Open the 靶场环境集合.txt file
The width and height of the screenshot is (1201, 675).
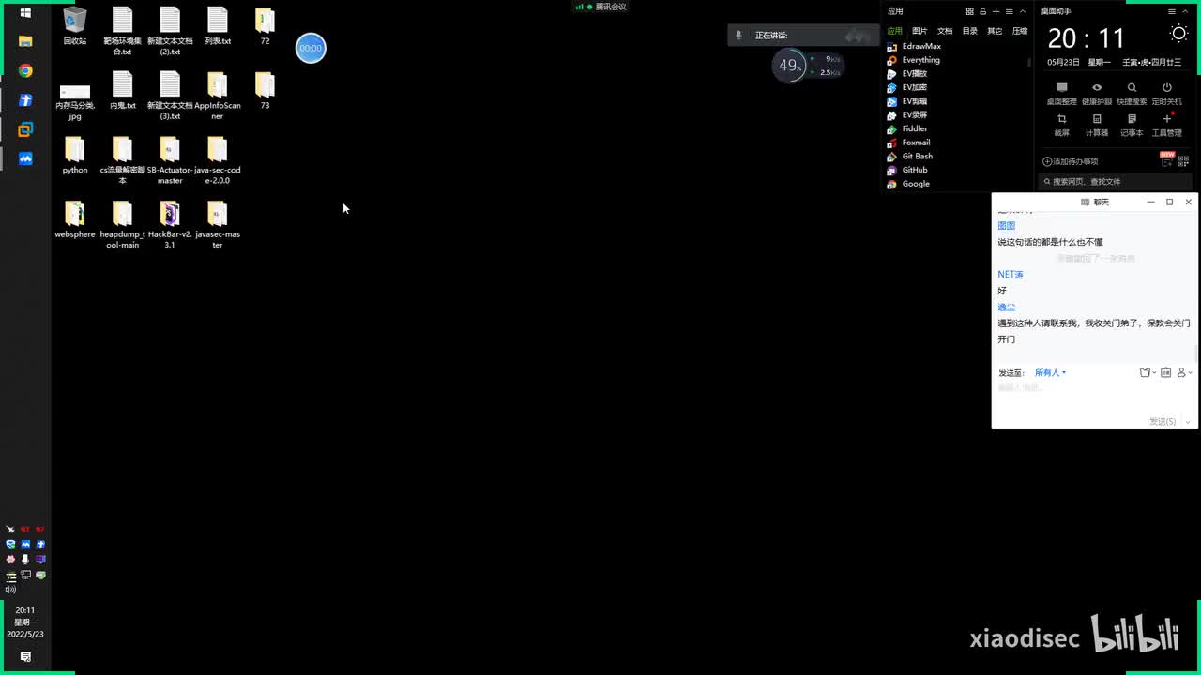[x=122, y=31]
